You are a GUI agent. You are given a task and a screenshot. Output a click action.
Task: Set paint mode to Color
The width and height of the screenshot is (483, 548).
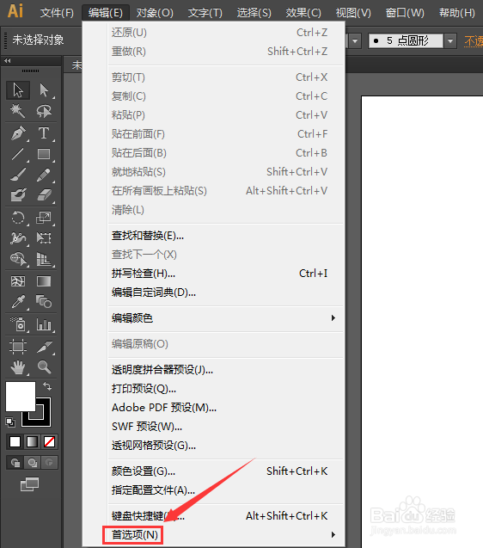point(15,442)
